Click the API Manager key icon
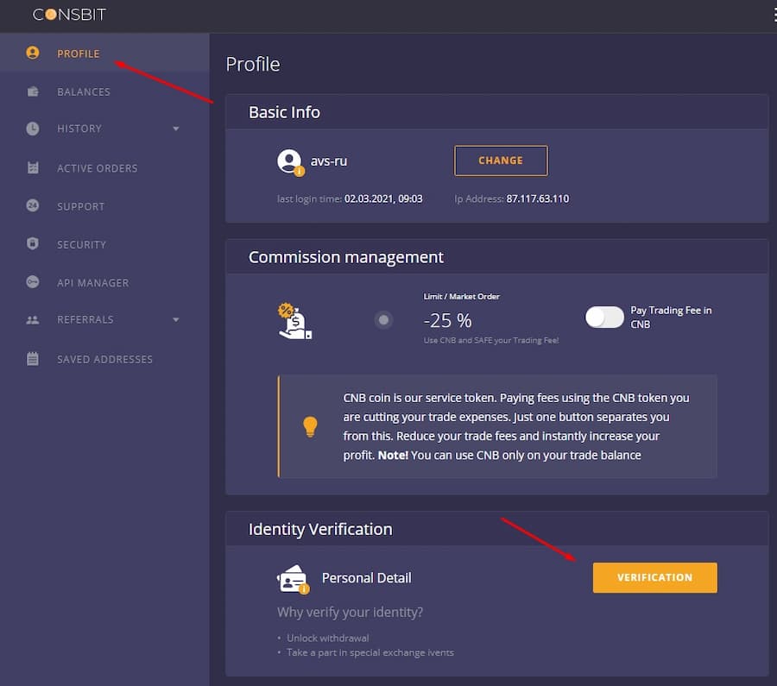This screenshot has width=777, height=686. (x=33, y=282)
